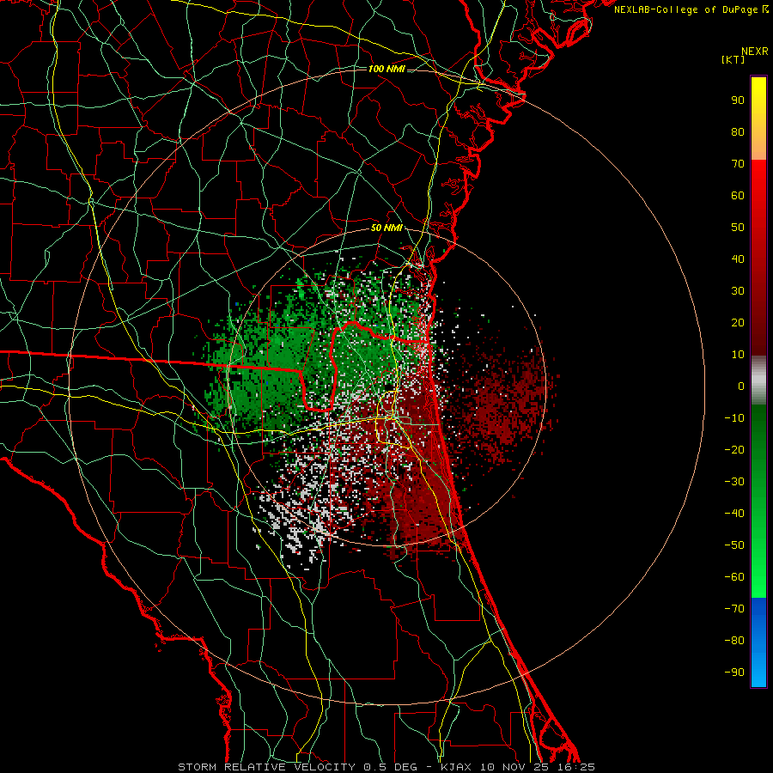Click the positive 10 knot scale label
Viewport: 773px width, 773px height.
pyautogui.click(x=738, y=355)
